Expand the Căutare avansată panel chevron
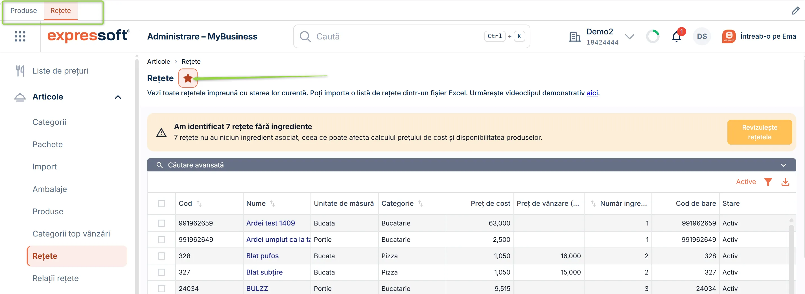This screenshot has width=805, height=294. click(x=783, y=165)
